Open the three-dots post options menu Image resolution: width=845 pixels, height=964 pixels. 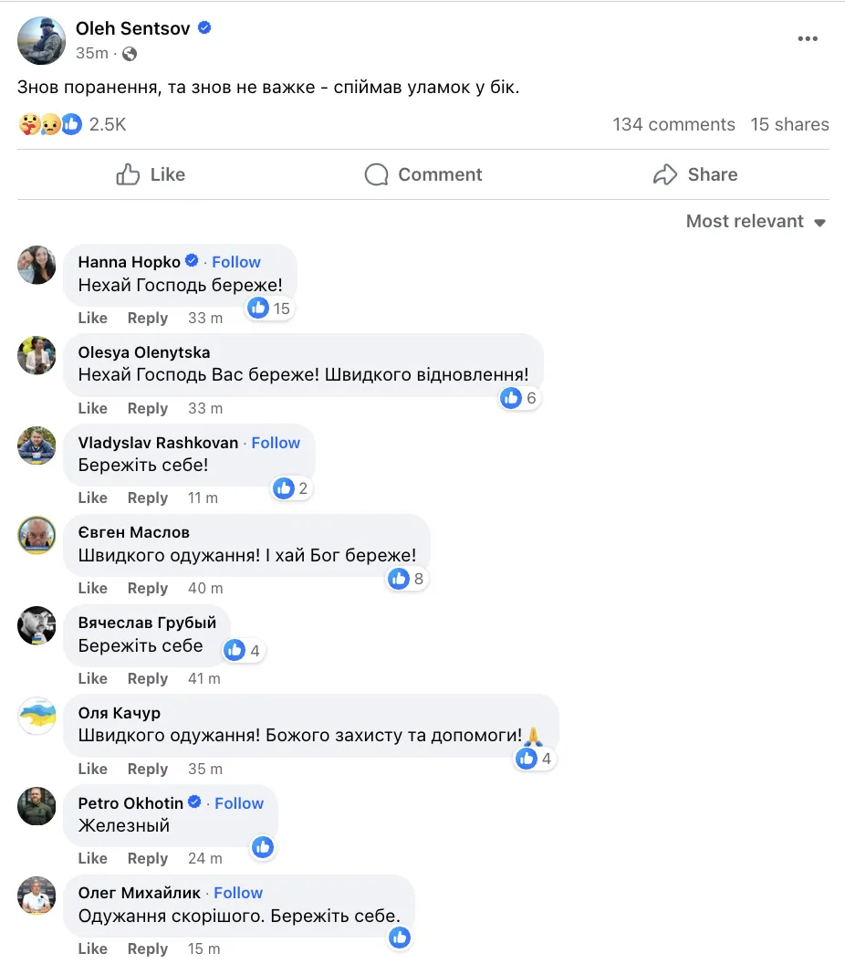[807, 38]
